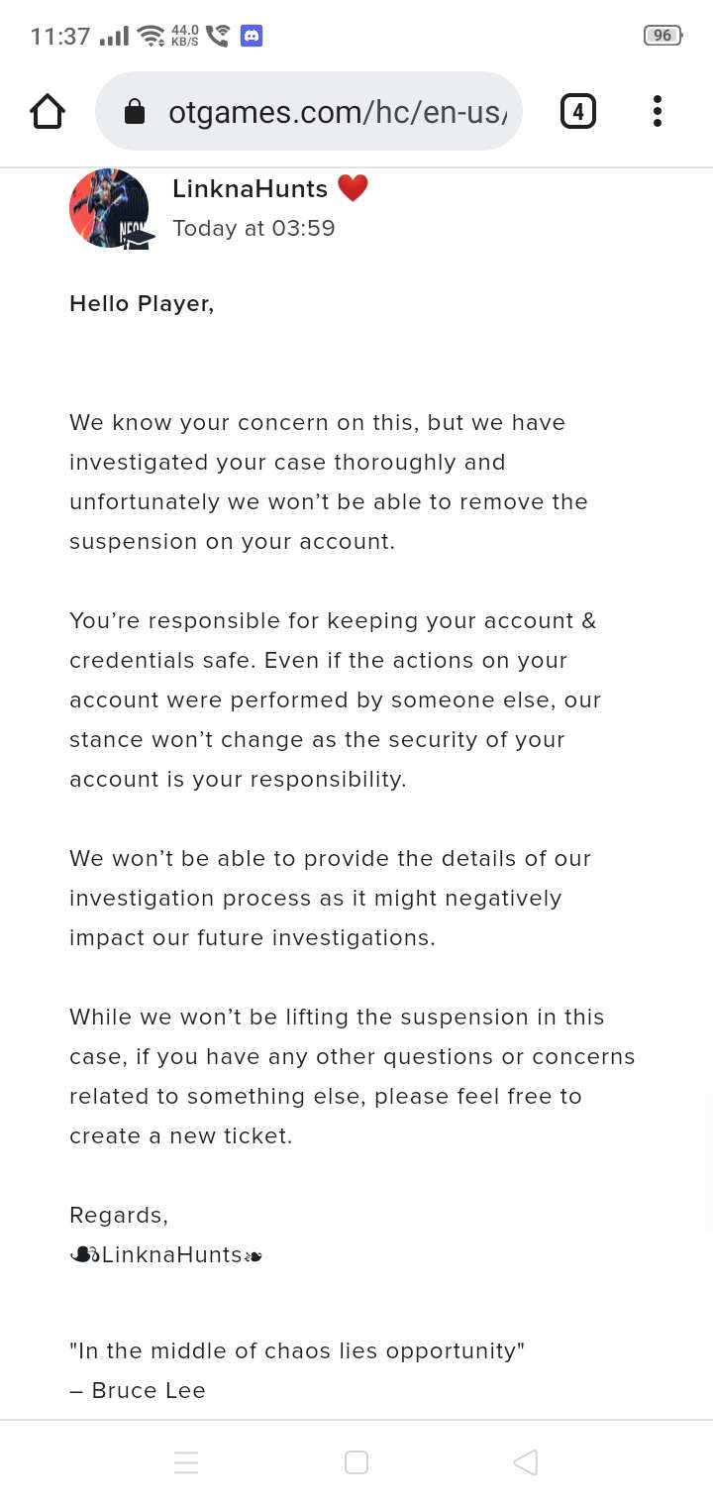Screen dimensions: 713x1506
Task: Tap the Android recent apps menu button
Action: (186, 1462)
